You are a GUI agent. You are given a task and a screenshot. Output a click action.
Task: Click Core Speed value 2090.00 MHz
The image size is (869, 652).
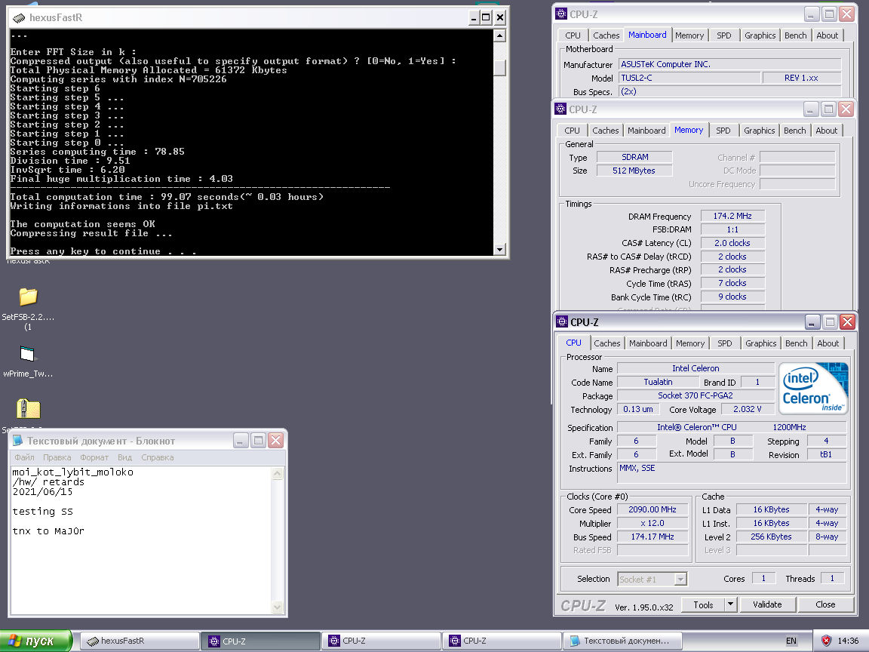(x=653, y=509)
